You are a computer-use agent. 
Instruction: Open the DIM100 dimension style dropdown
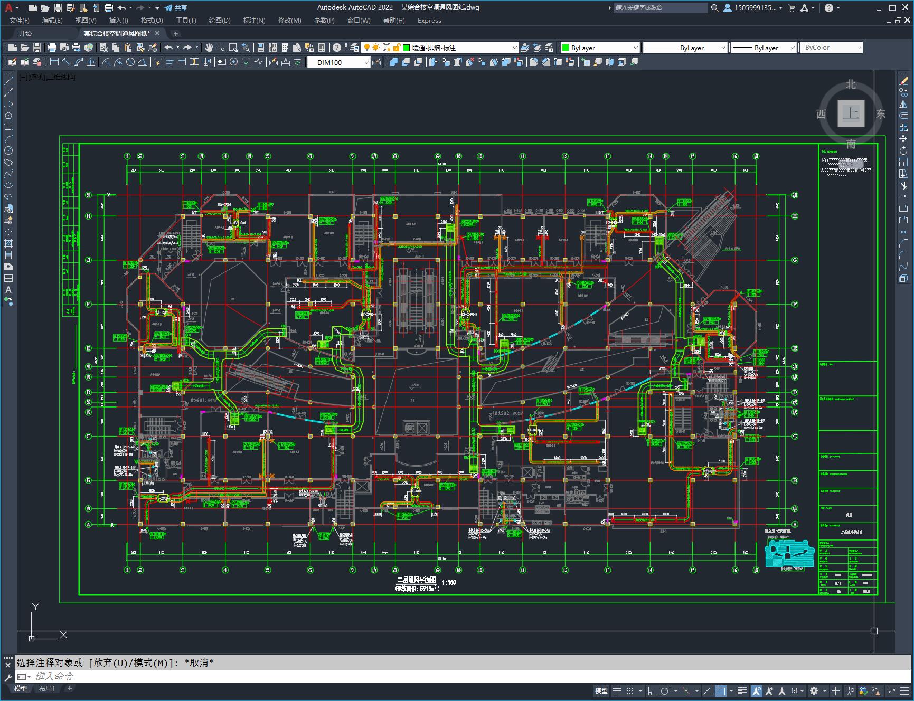click(x=366, y=62)
